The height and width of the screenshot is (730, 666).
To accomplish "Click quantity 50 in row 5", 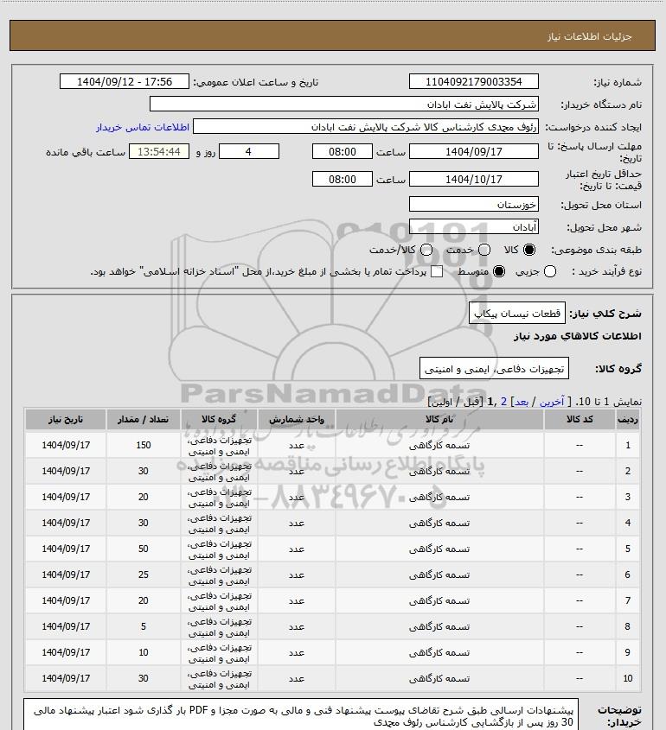I will [x=143, y=549].
